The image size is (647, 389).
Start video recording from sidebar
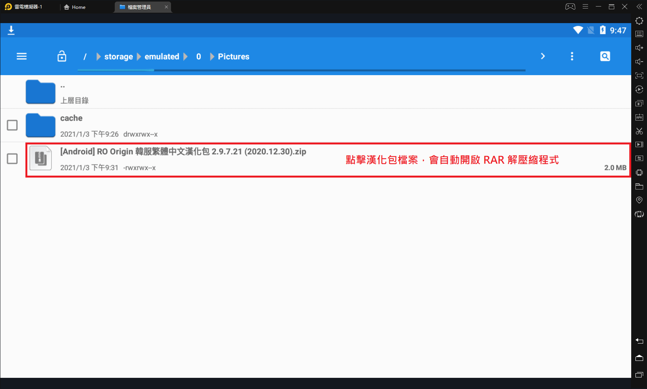pyautogui.click(x=639, y=144)
